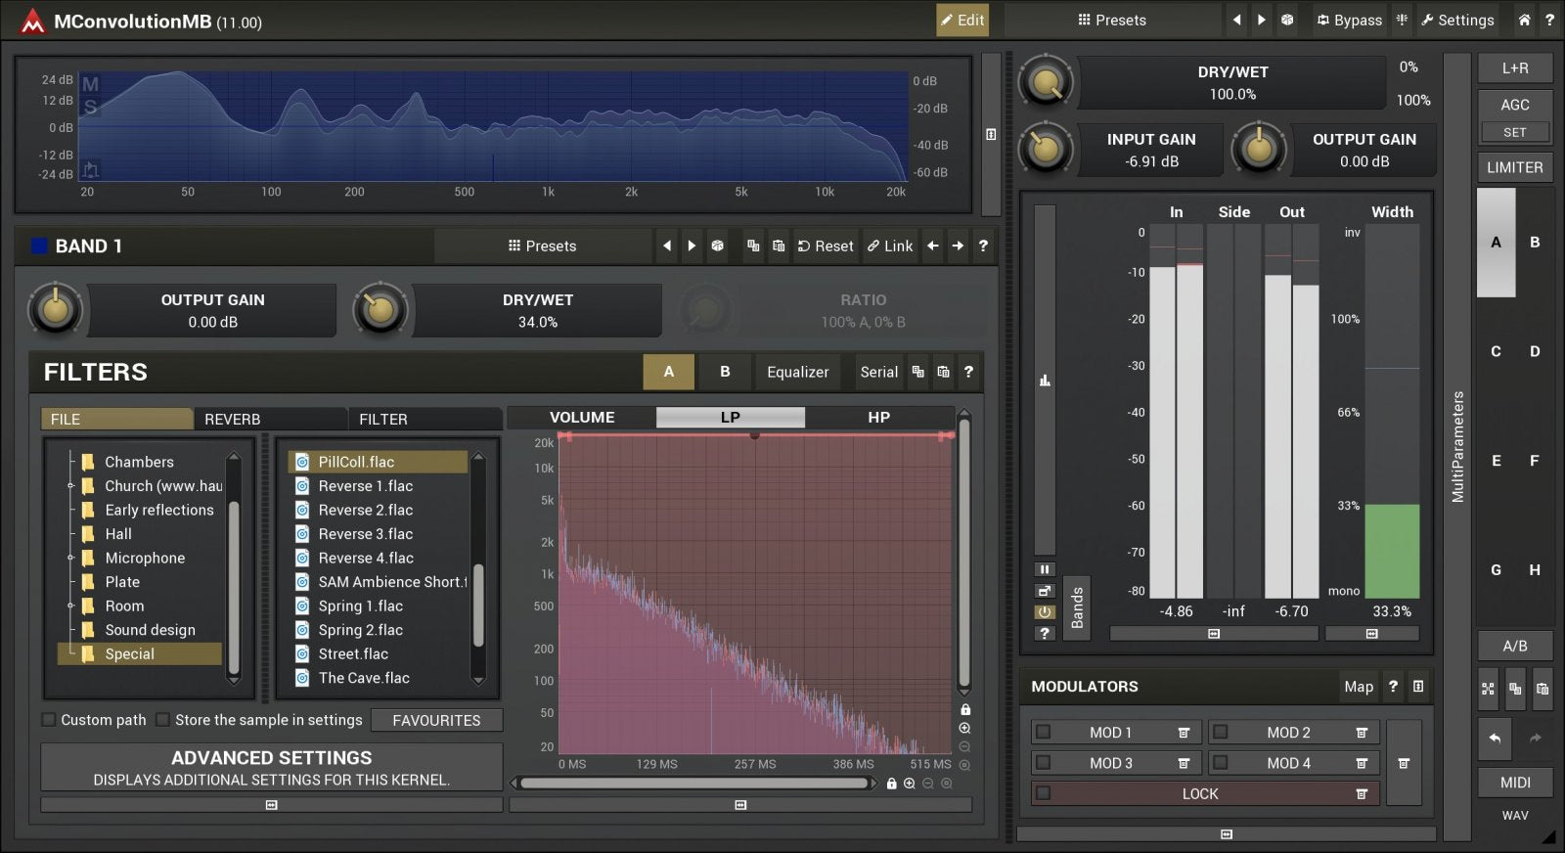1565x853 pixels.
Task: Open the Band 1 Presets dropdown
Action: 542,246
